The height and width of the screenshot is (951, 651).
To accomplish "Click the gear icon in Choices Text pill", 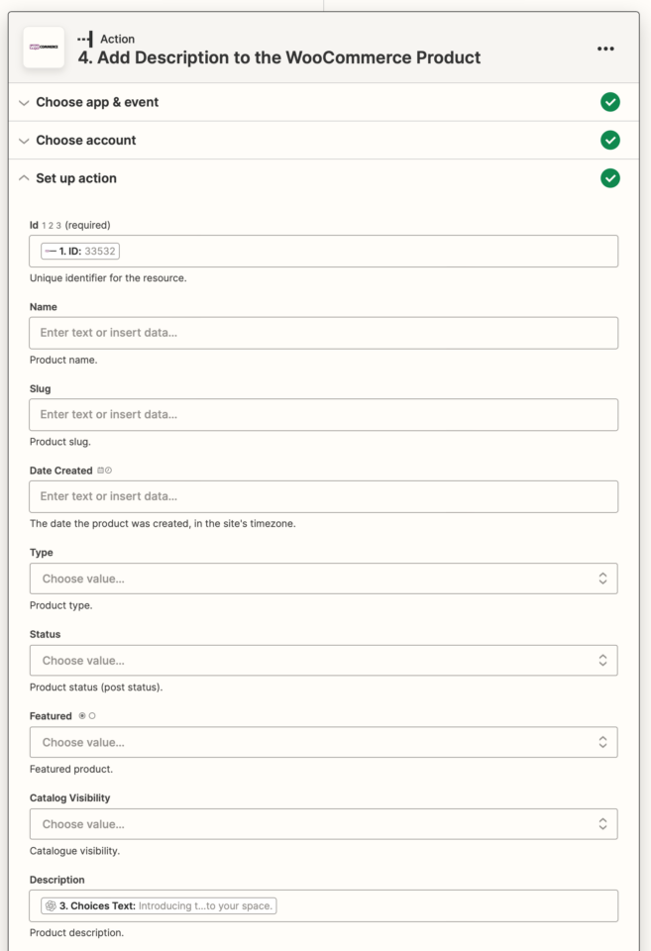I will coord(47,905).
